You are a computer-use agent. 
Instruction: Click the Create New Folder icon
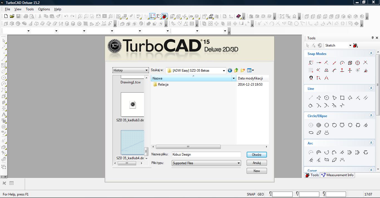pyautogui.click(x=242, y=70)
